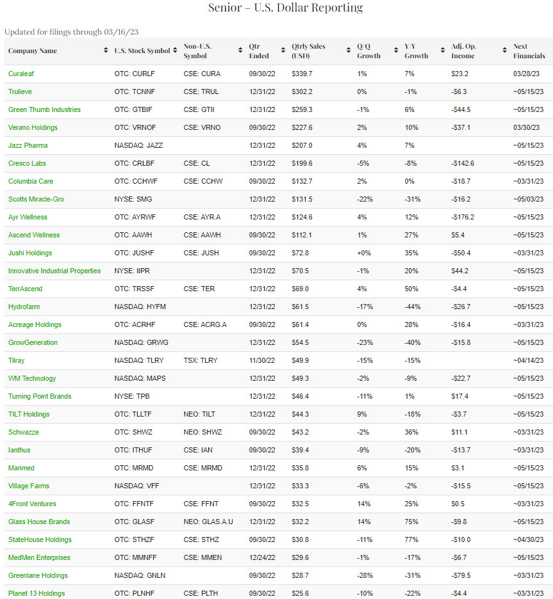Image resolution: width=553 pixels, height=599 pixels.
Task: Open Innovative Industrial Properties link
Action: pyautogui.click(x=54, y=271)
